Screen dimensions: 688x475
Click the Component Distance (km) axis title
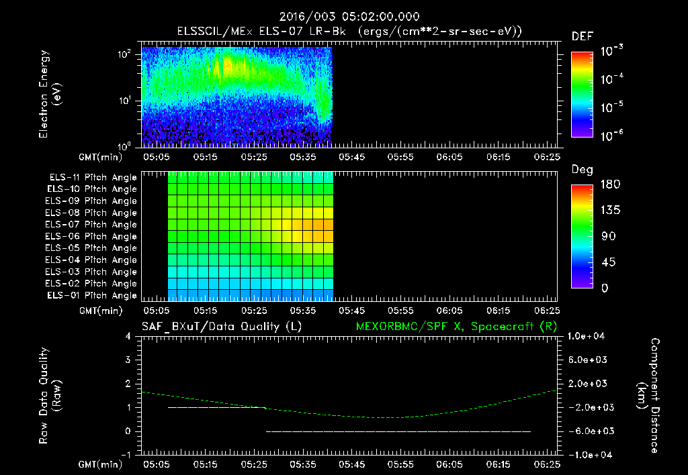click(648, 396)
